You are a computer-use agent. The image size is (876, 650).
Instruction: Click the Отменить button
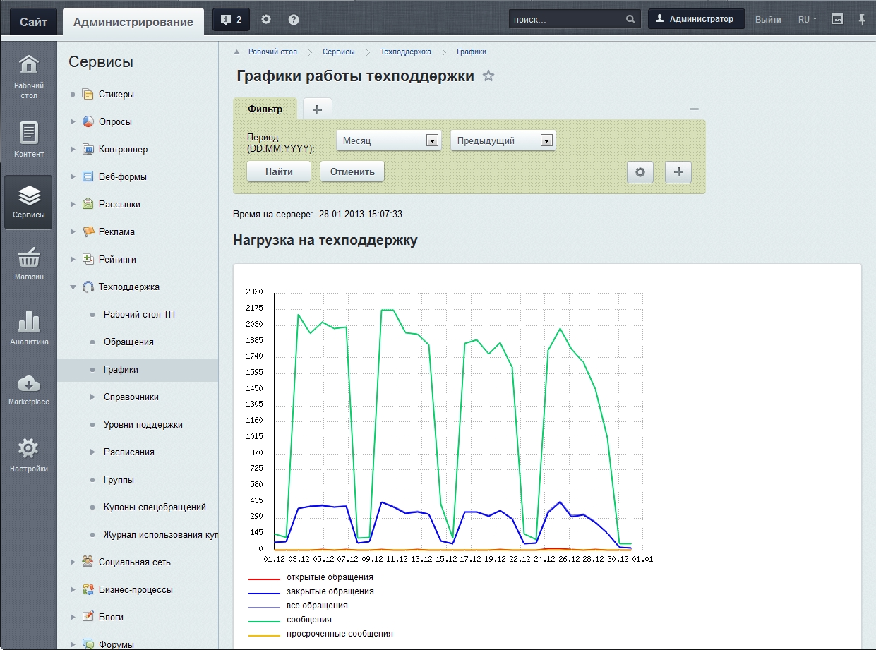point(352,171)
